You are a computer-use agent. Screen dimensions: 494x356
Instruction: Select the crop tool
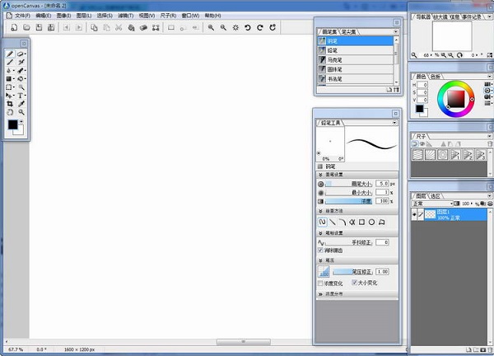pos(10,104)
